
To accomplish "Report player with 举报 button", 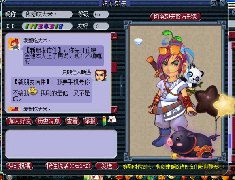I will coord(90,121).
